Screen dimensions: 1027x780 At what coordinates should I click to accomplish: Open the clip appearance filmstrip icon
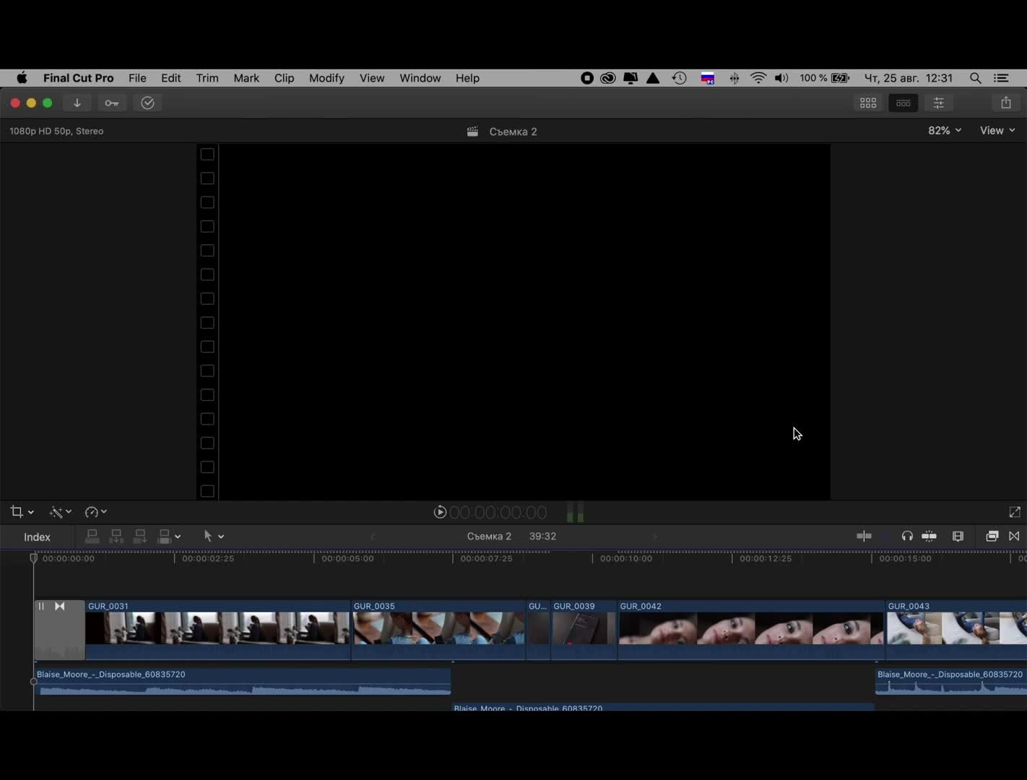click(958, 536)
